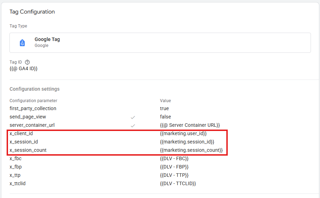Select the Google Tag type card title

[47, 40]
